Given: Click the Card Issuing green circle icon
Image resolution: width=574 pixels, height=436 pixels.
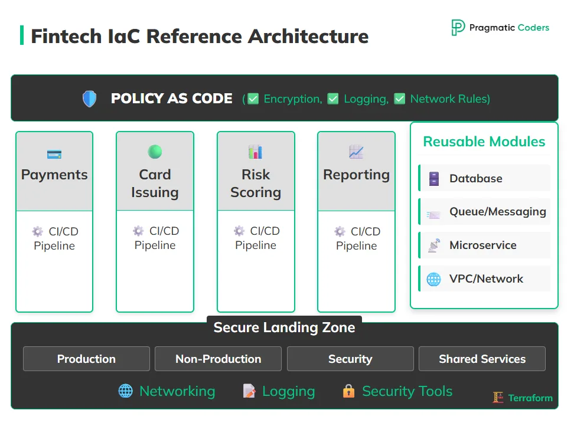Looking at the screenshot, I should (155, 152).
